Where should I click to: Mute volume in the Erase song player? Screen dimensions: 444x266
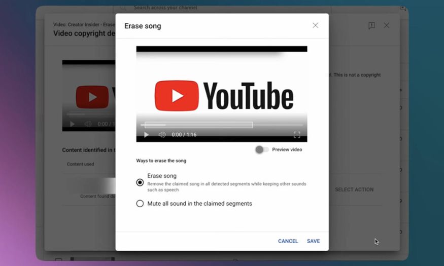[162, 135]
